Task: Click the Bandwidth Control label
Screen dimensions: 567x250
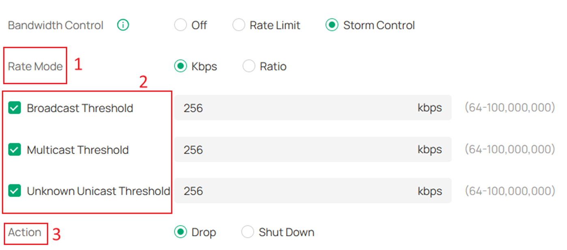Action: pos(55,25)
